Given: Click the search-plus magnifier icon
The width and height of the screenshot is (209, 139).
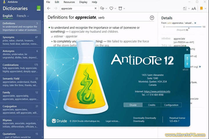Looking at the screenshot, I should [102, 8].
